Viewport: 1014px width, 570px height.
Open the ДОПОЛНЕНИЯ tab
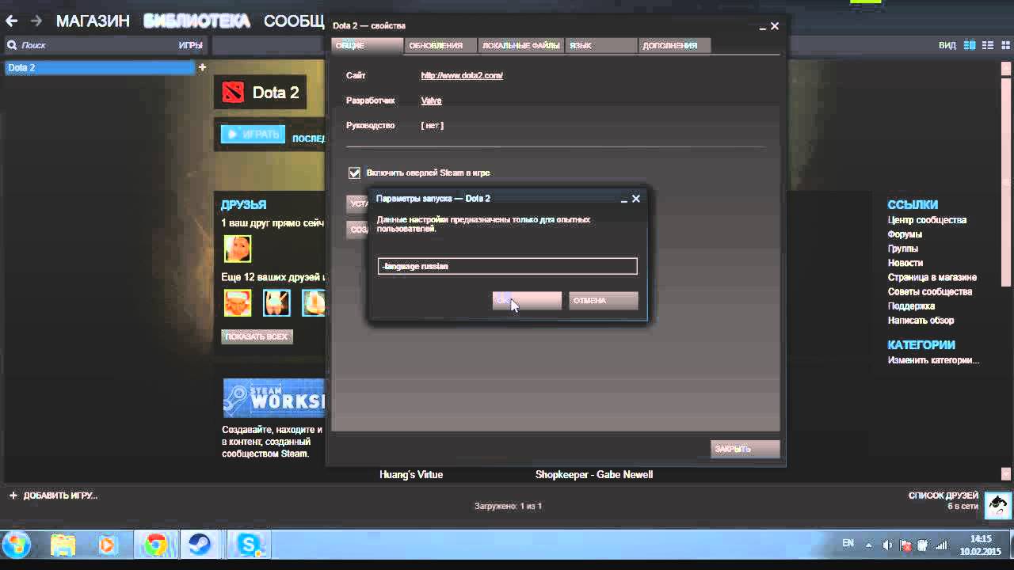[674, 45]
